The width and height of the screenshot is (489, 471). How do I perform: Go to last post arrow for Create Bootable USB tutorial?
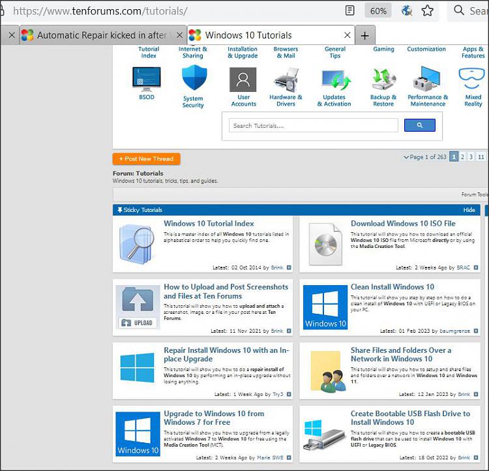coord(476,457)
